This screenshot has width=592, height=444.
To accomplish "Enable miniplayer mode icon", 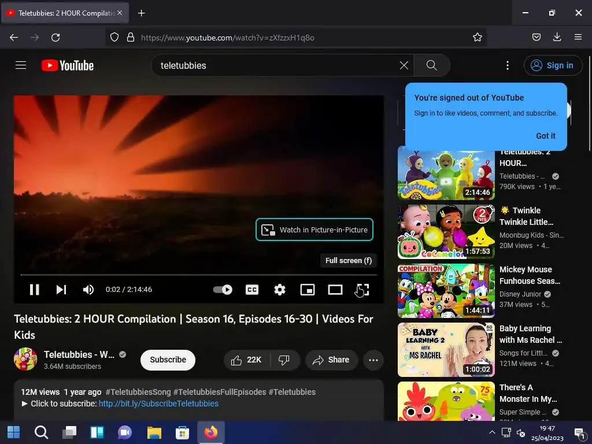I will click(308, 290).
